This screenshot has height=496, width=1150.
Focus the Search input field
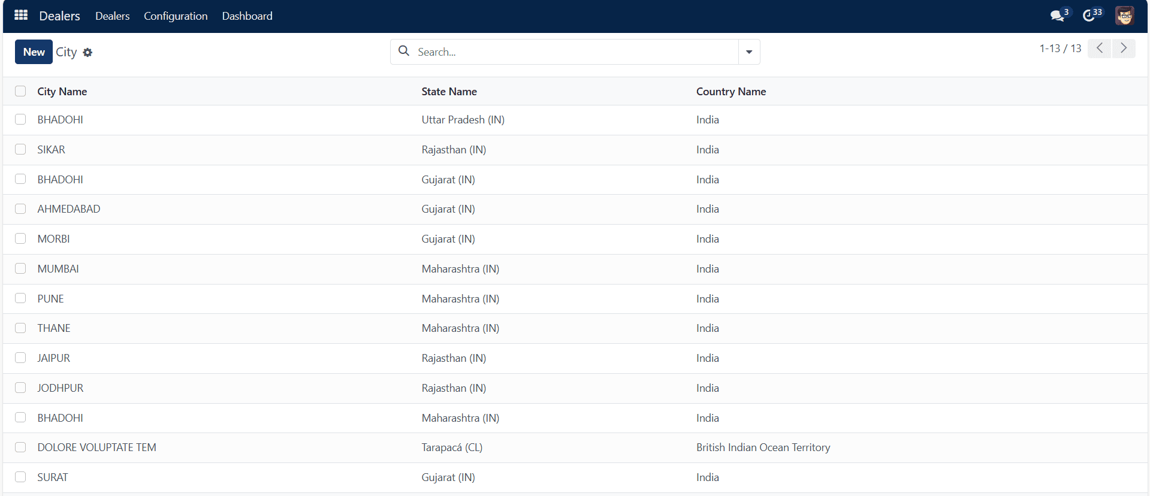tap(575, 52)
